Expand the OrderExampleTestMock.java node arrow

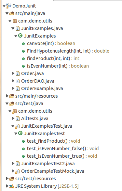pos(13,171)
